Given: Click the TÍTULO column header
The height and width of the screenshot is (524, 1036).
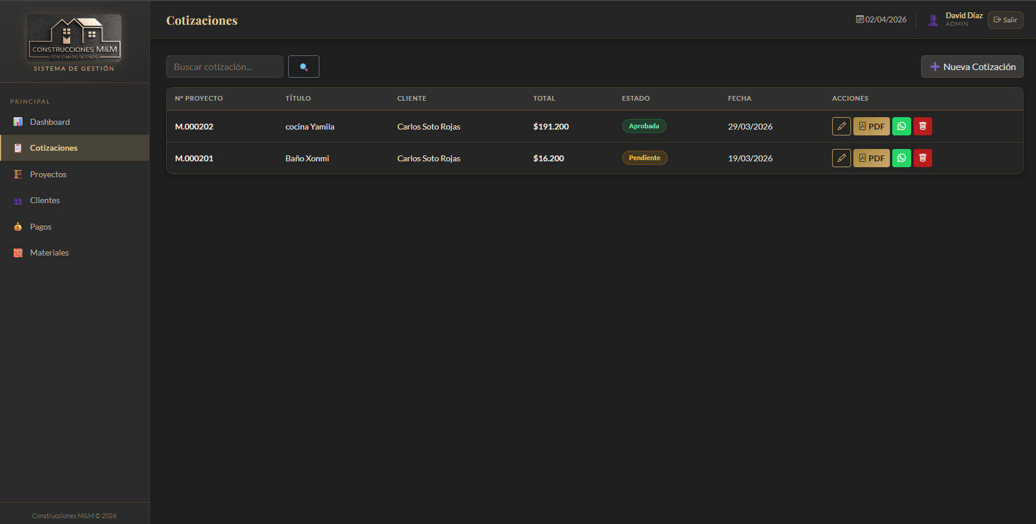Looking at the screenshot, I should pos(298,98).
